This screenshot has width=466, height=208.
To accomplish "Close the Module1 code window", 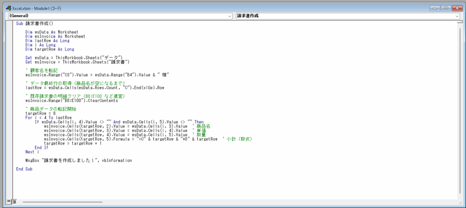I will point(456,8).
